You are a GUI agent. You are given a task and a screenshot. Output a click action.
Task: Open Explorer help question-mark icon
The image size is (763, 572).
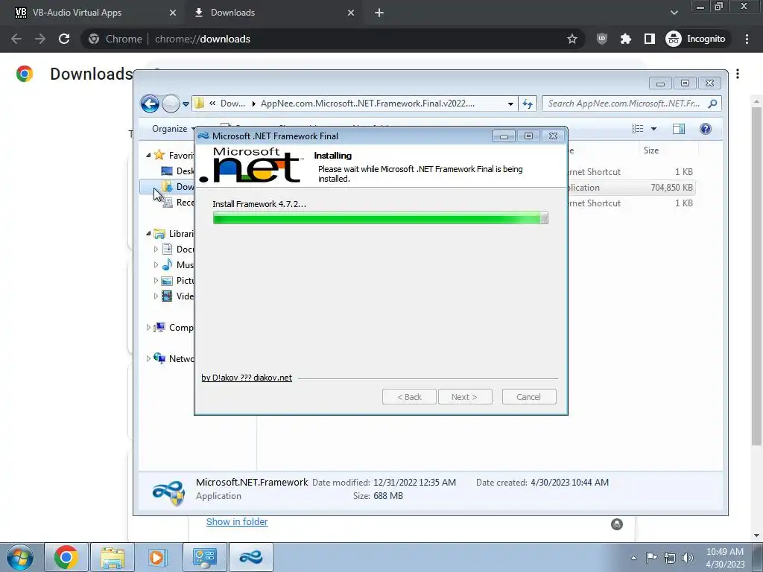(x=706, y=128)
